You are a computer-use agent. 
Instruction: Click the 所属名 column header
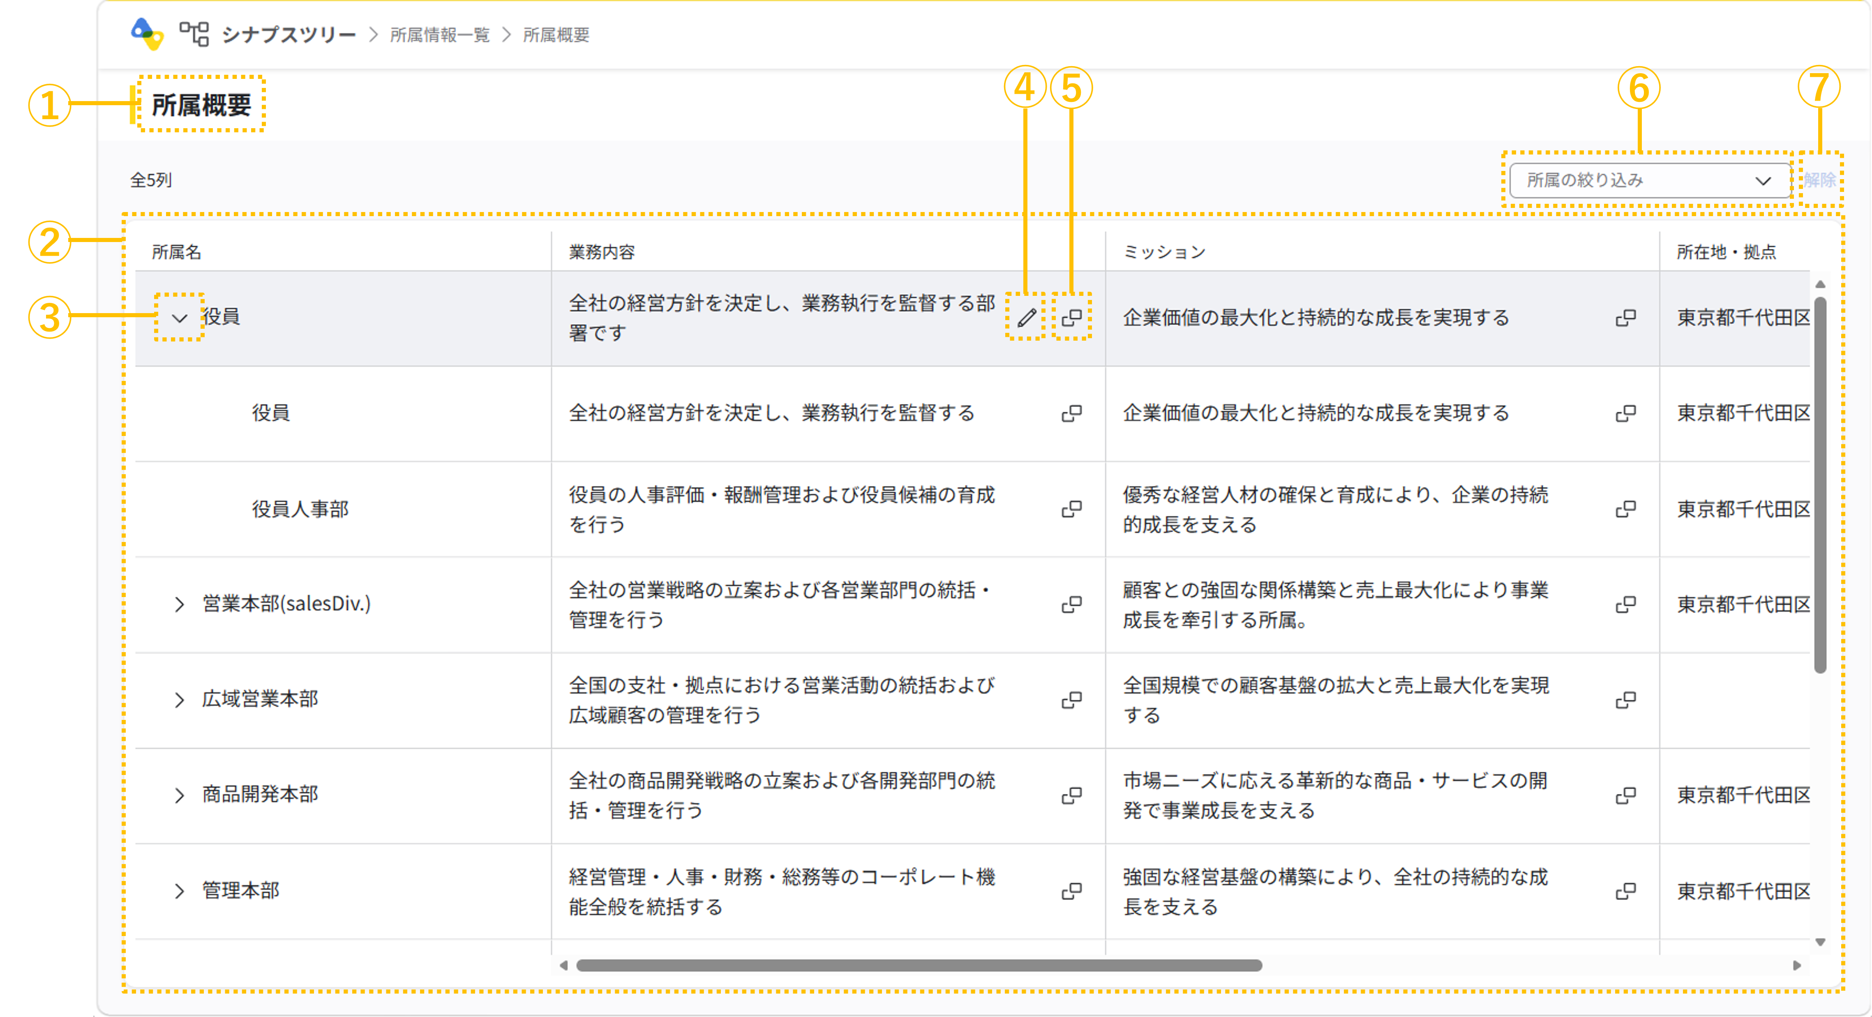[x=177, y=252]
